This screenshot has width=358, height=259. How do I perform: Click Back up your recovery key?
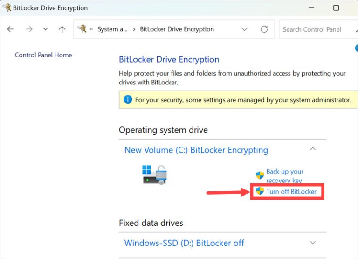click(x=285, y=176)
